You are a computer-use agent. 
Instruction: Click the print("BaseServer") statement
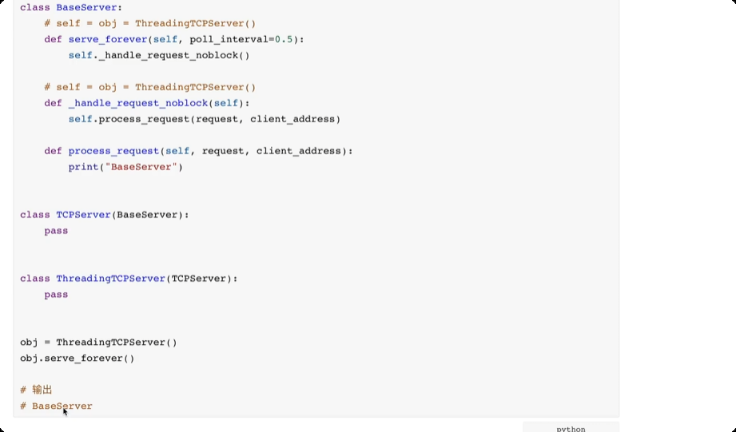125,167
